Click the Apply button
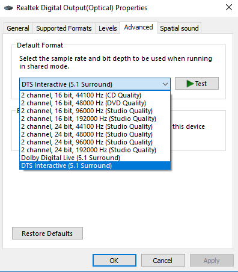238x272 pixels. (x=212, y=261)
